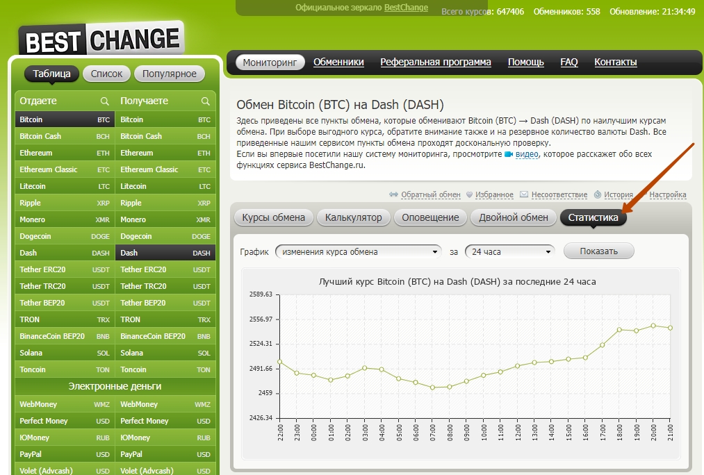This screenshot has height=475, width=704.
Task: Click the BestChange logo
Action: click(x=101, y=40)
